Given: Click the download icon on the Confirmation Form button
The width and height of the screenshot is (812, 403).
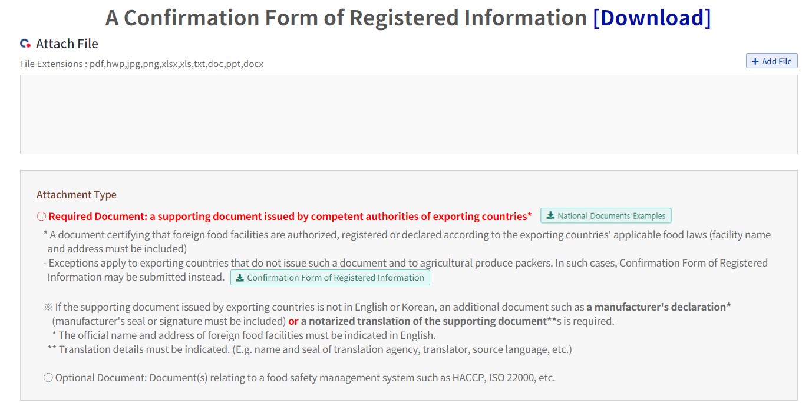Looking at the screenshot, I should coord(240,278).
